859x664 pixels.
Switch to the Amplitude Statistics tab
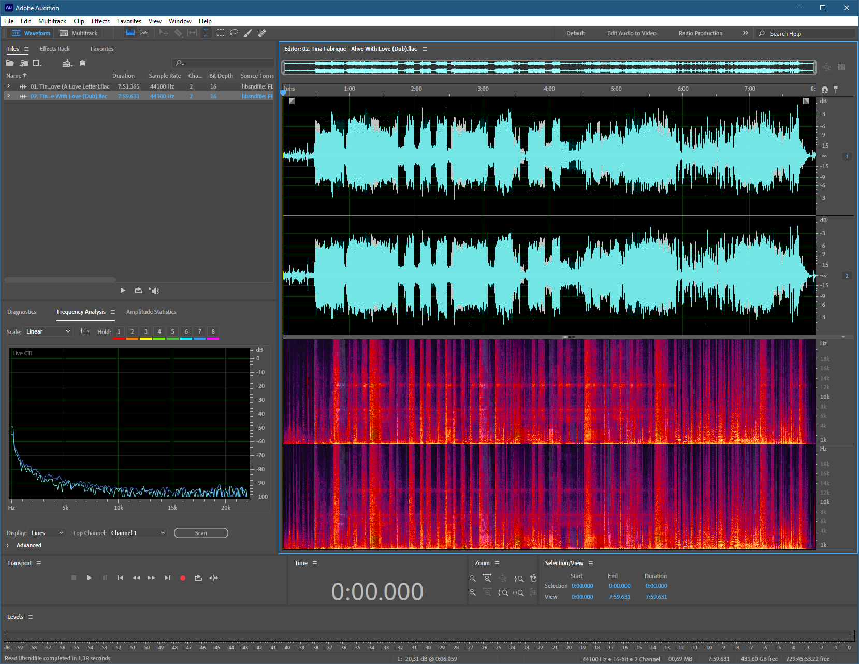(x=151, y=312)
